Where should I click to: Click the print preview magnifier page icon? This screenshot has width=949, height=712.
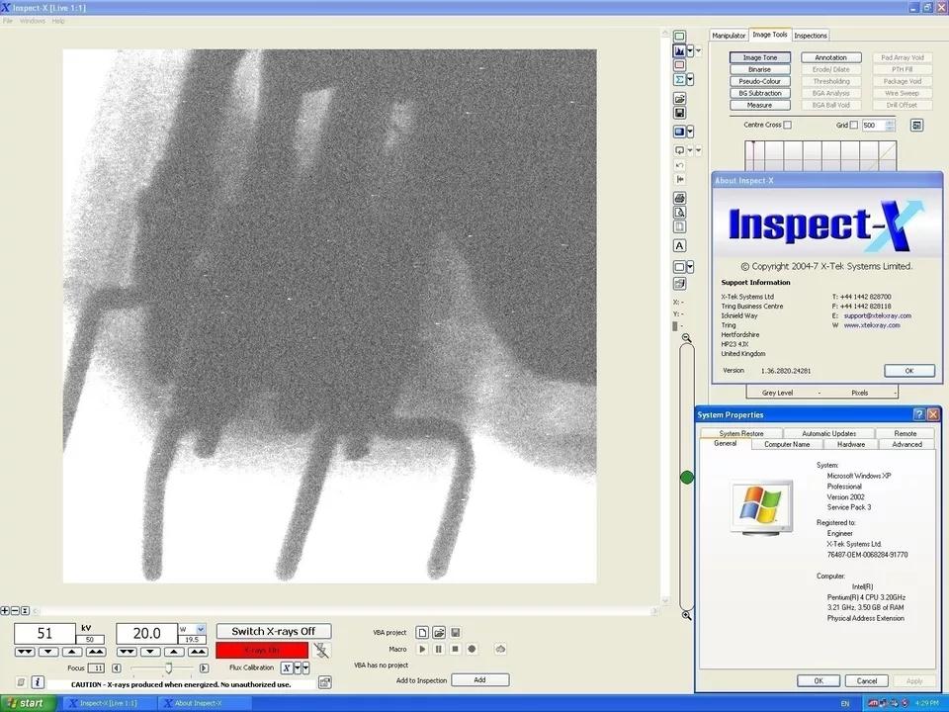click(x=679, y=213)
